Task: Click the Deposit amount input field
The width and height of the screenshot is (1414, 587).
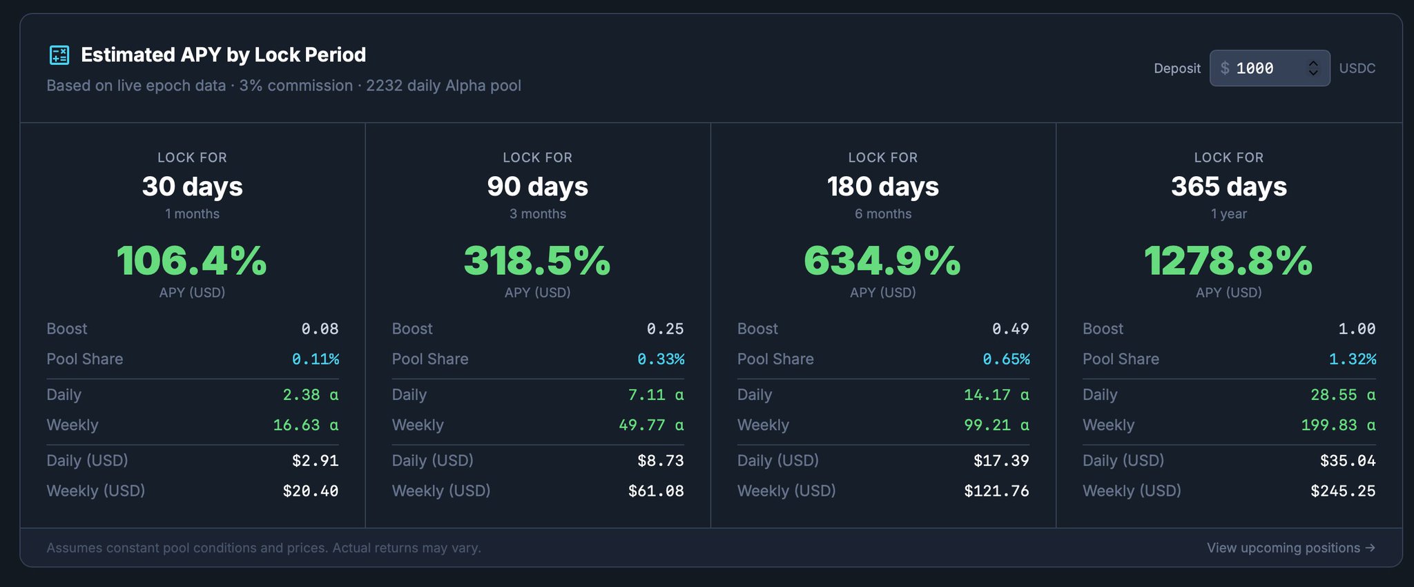Action: pos(1262,68)
